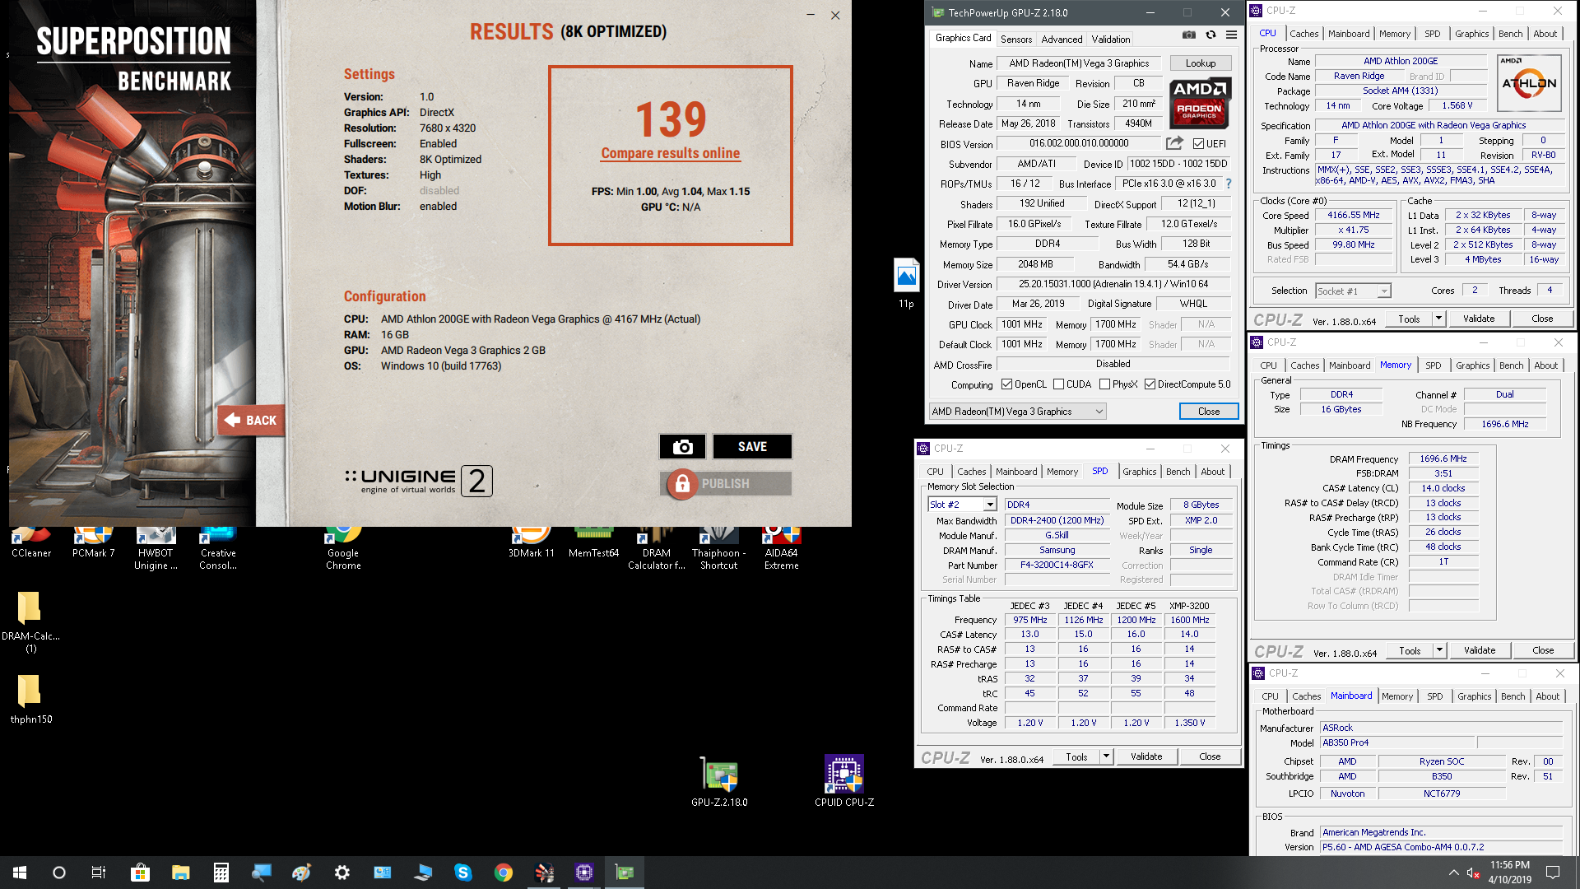The image size is (1580, 889).
Task: Switch to the Advanced tab in GPU-Z
Action: pos(1062,39)
